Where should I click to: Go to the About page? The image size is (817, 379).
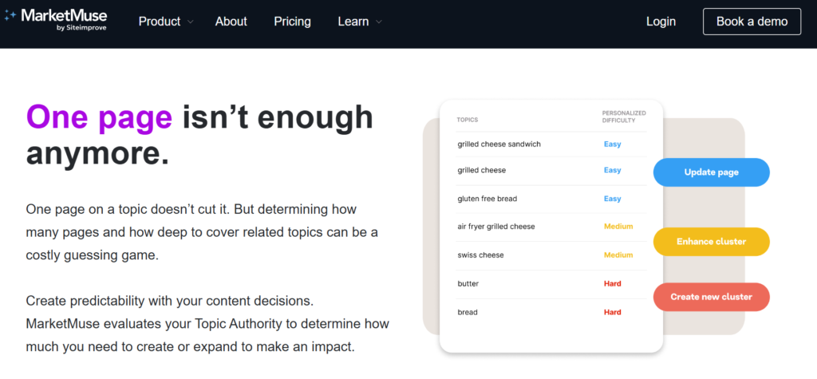click(x=231, y=22)
